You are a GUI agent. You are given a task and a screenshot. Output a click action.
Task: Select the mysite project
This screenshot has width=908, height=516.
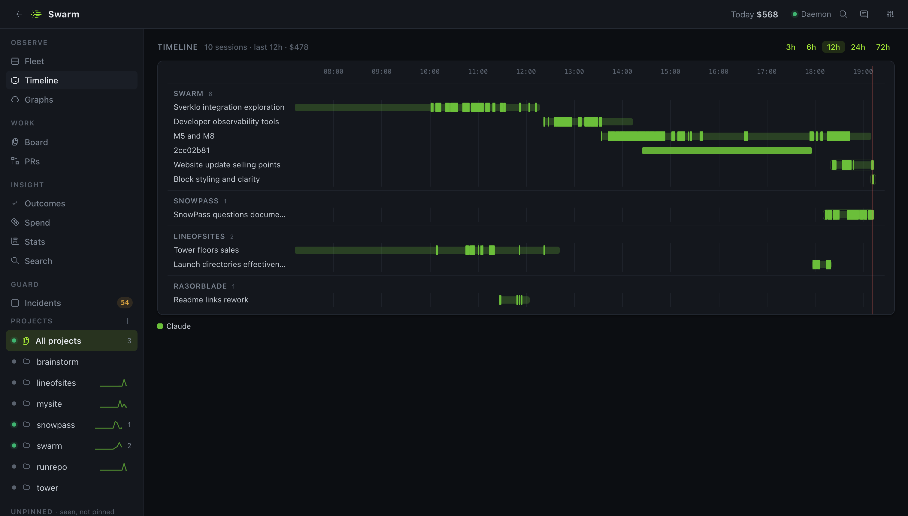pos(72,404)
